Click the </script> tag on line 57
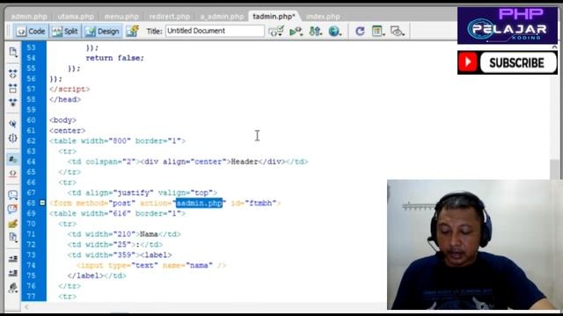This screenshot has height=316, width=563. point(69,89)
